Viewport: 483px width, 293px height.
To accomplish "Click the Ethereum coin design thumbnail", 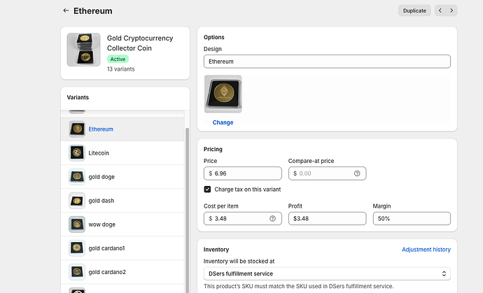I will click(x=223, y=94).
